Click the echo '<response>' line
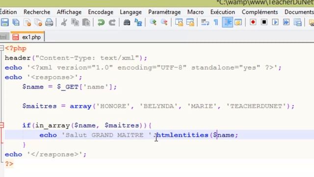314x177 pixels. (44, 77)
